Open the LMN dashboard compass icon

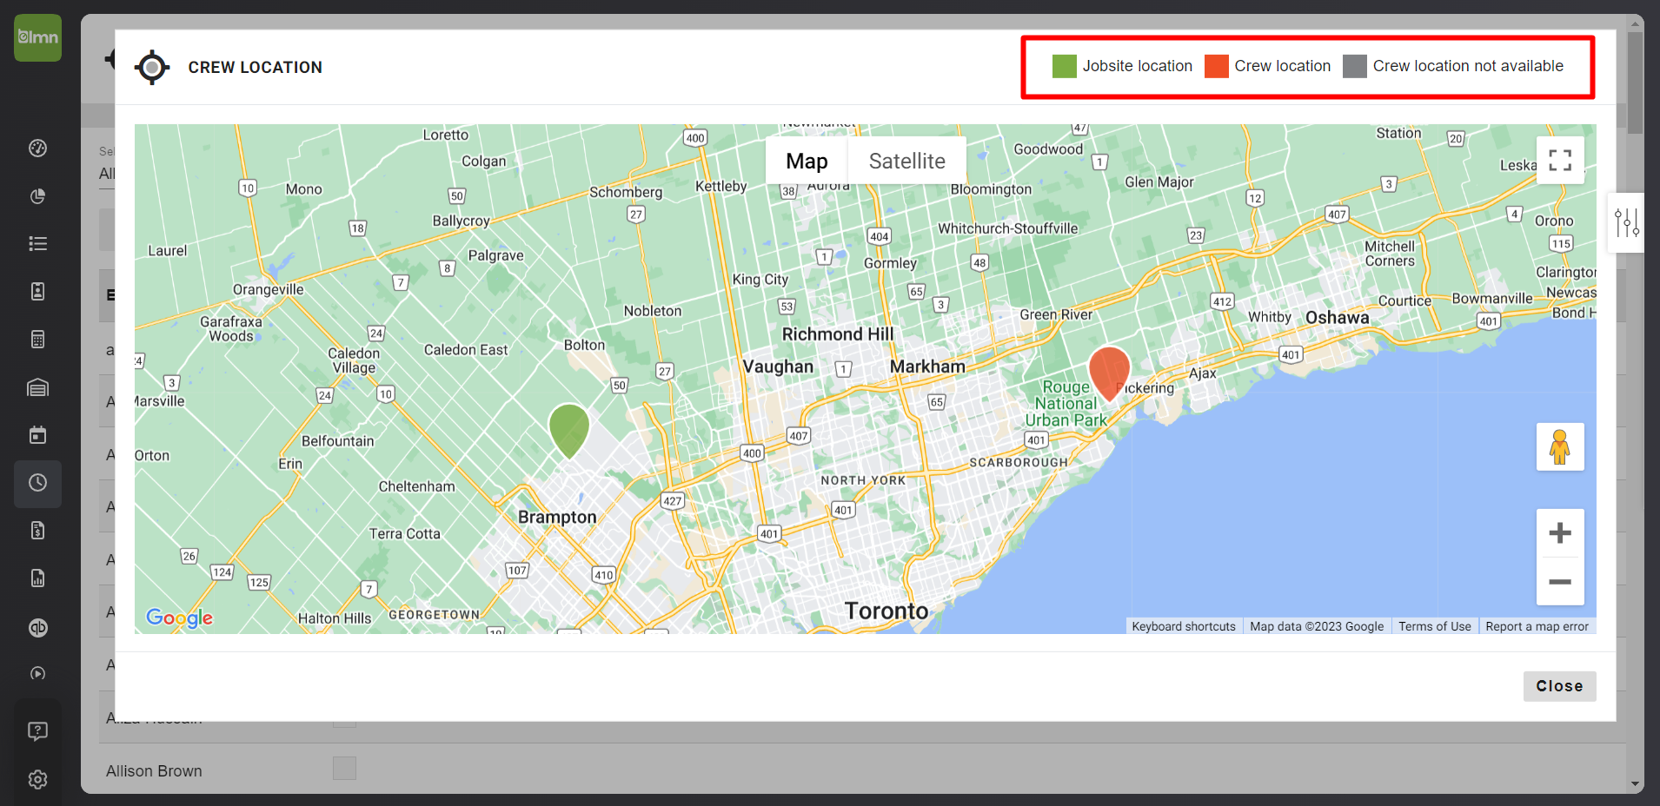point(37,148)
